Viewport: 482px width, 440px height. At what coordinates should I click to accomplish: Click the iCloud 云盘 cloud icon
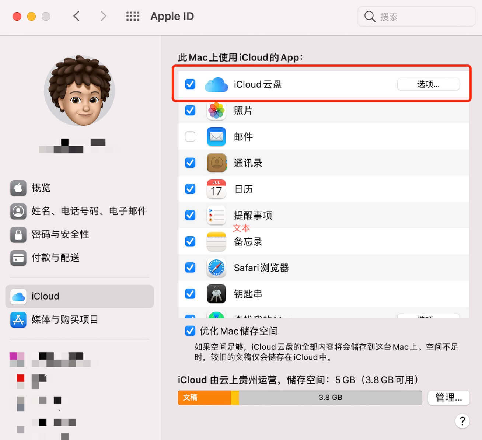coord(216,84)
